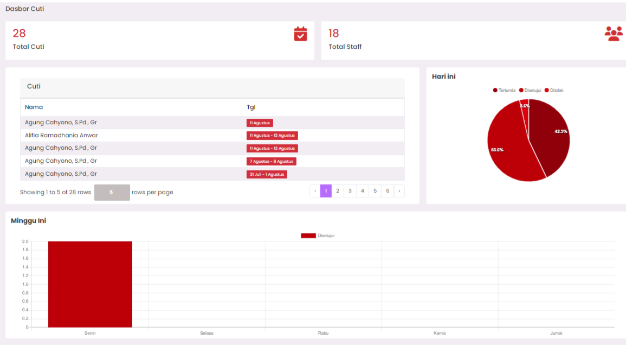Go to the next page arrow
This screenshot has height=345, width=626.
point(399,191)
